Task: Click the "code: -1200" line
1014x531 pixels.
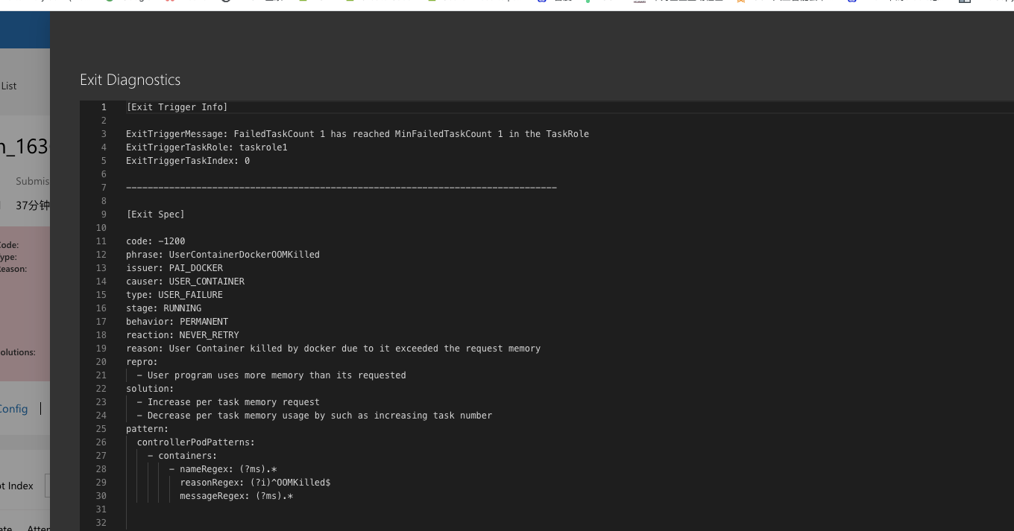Action: 156,241
